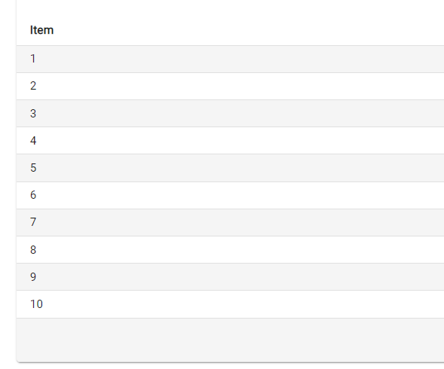This screenshot has height=369, width=444.
Task: Select the table row numbered 6
Action: click(x=230, y=195)
